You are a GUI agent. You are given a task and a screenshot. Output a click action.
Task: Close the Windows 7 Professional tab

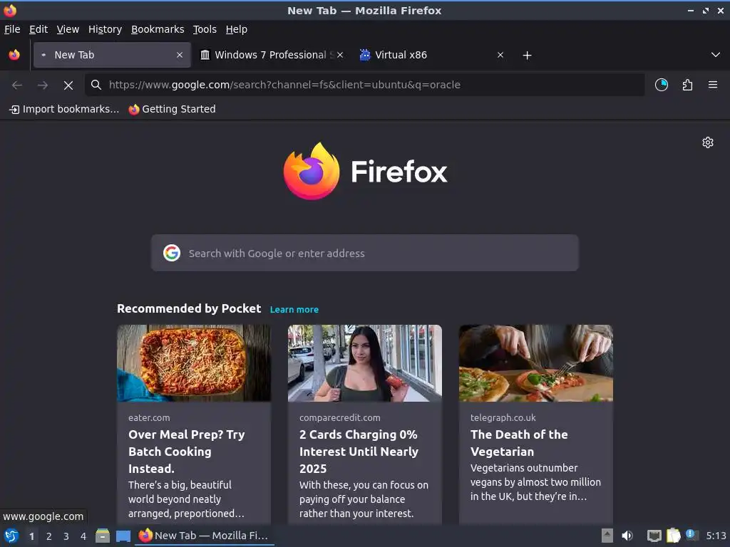tap(340, 55)
